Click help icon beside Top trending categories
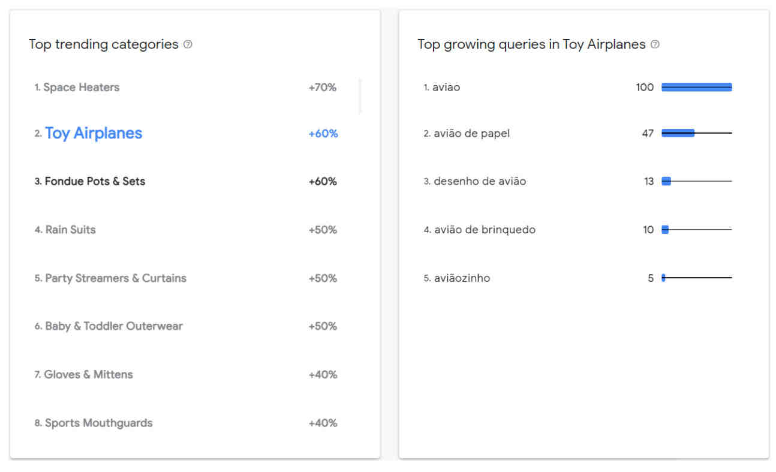Viewport: 776px width, 472px height. tap(188, 44)
